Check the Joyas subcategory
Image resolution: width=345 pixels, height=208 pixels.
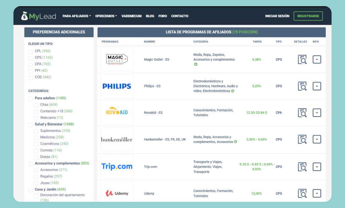(x=36, y=184)
